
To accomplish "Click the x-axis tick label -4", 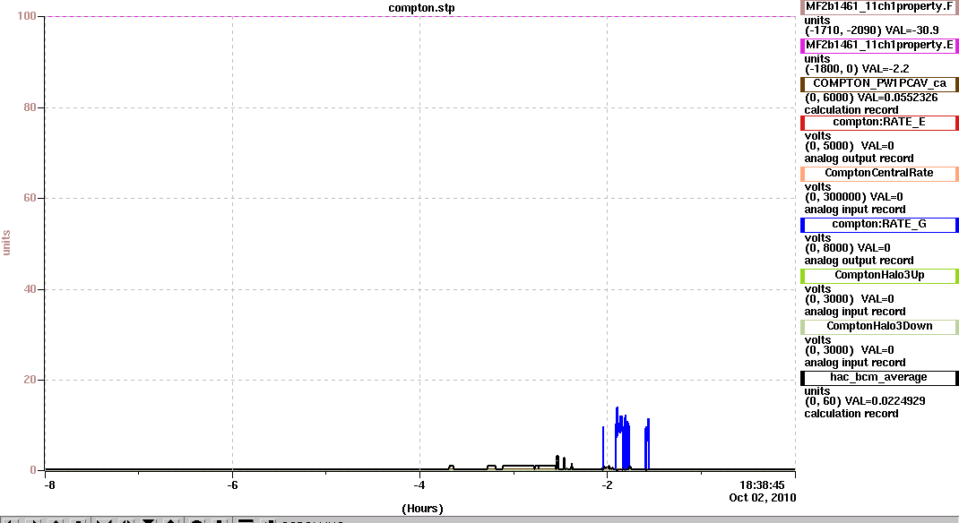I will (x=419, y=485).
